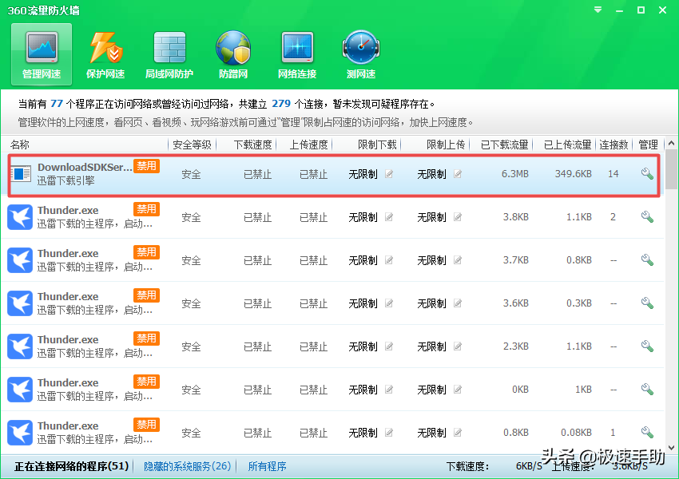Screen dimensions: 679x479
Task: Edit download limit pencil in Thunder.exe 3.8KB row
Action: click(389, 217)
